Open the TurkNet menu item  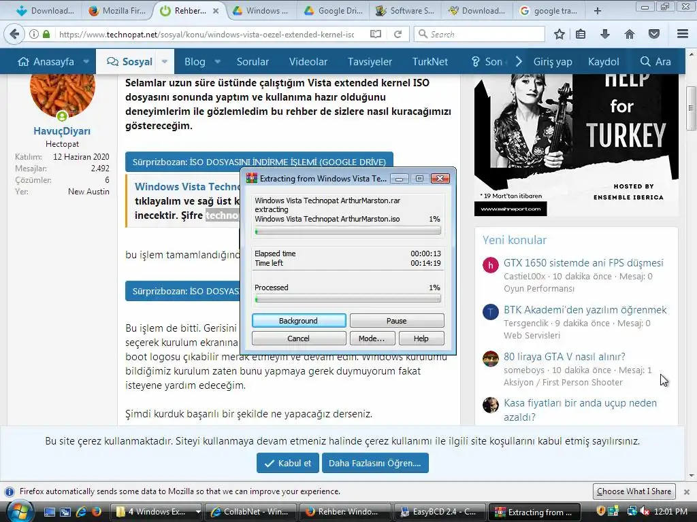pos(430,62)
